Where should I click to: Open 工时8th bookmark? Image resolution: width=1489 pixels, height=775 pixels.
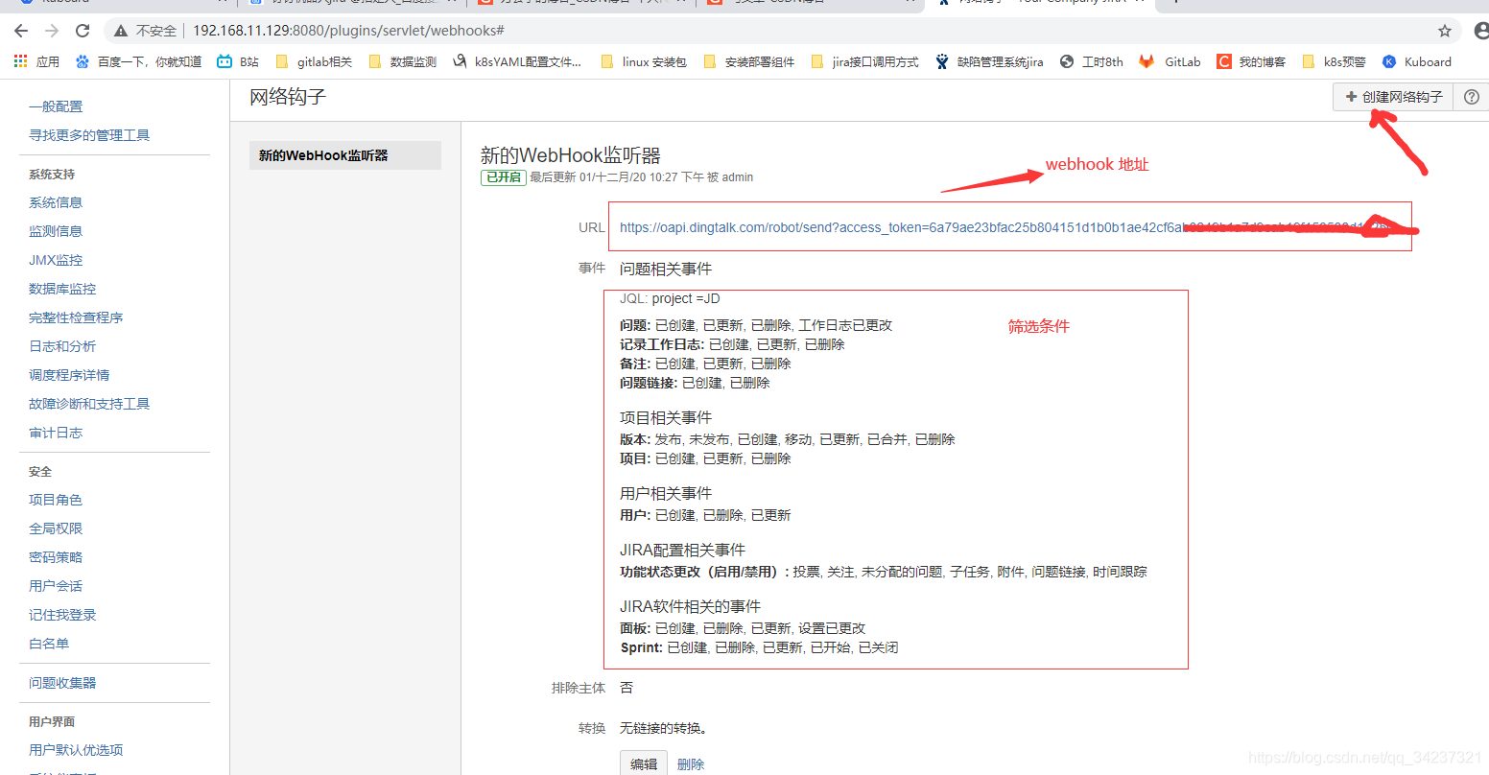pyautogui.click(x=1091, y=61)
